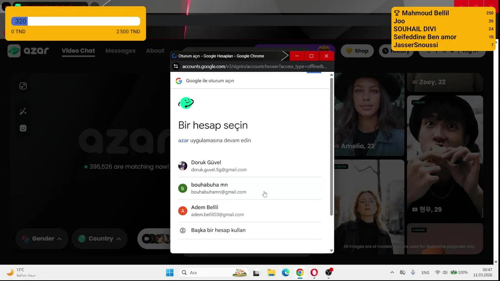Click the start-match button with the camera icon

154,238
